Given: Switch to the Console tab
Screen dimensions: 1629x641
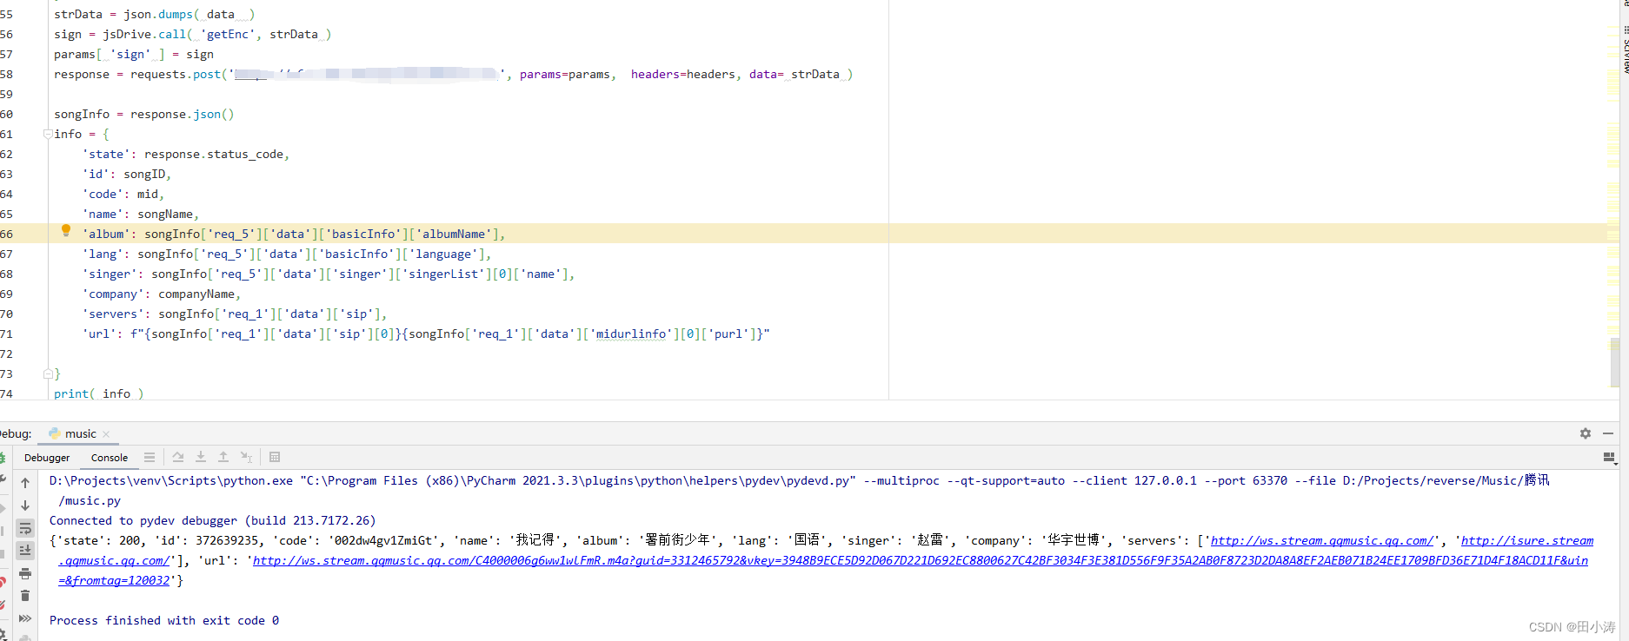Looking at the screenshot, I should (x=110, y=458).
